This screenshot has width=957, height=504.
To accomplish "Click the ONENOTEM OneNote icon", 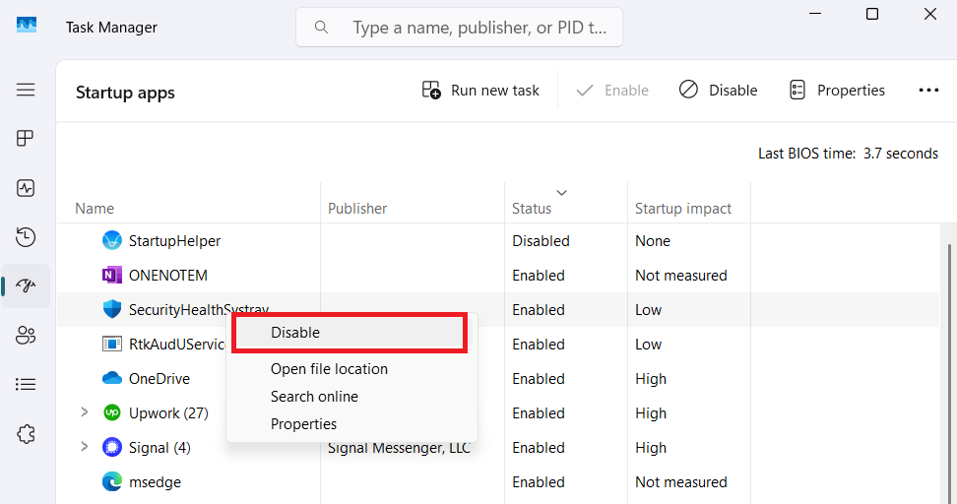I will [x=112, y=276].
